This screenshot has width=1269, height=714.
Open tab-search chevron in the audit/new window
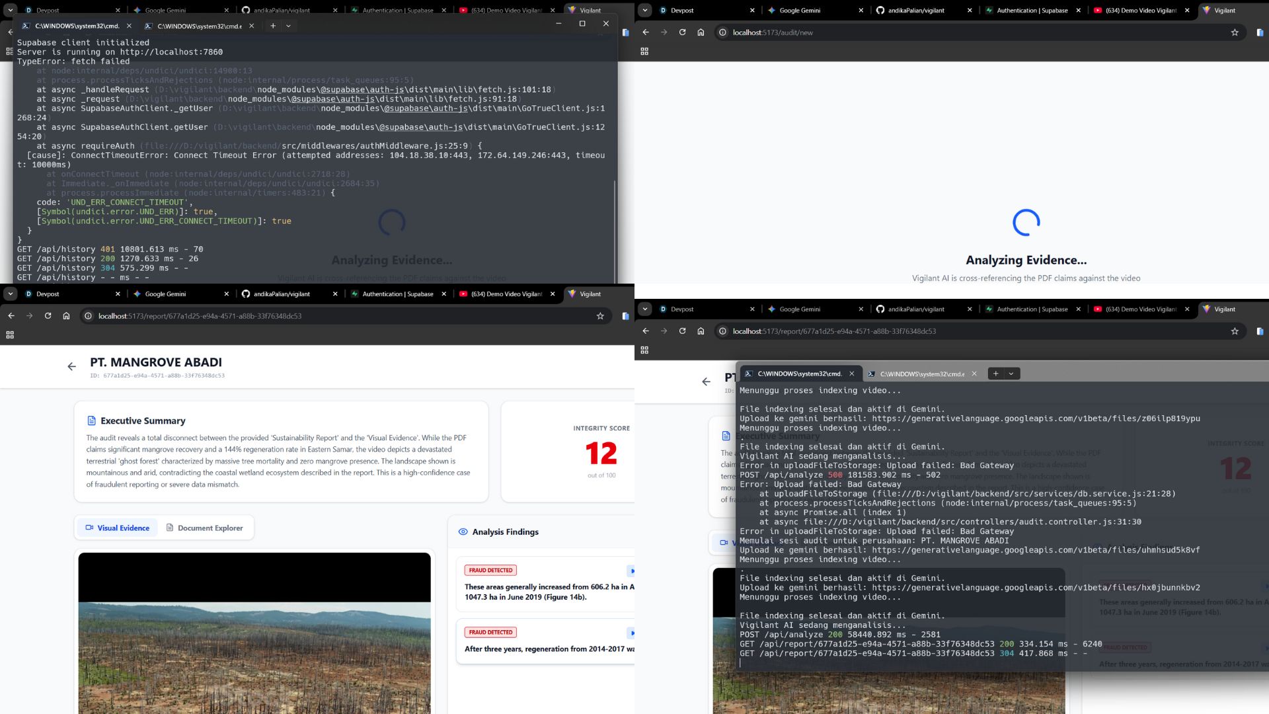(x=645, y=11)
